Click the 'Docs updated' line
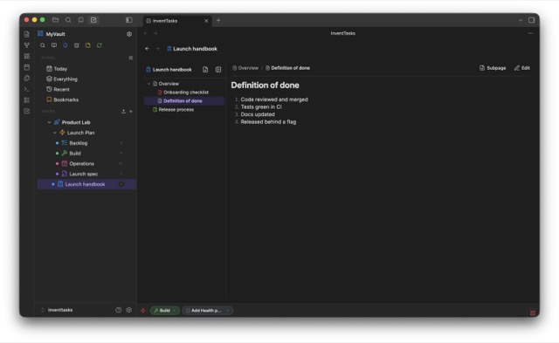The height and width of the screenshot is (343, 559). click(258, 114)
